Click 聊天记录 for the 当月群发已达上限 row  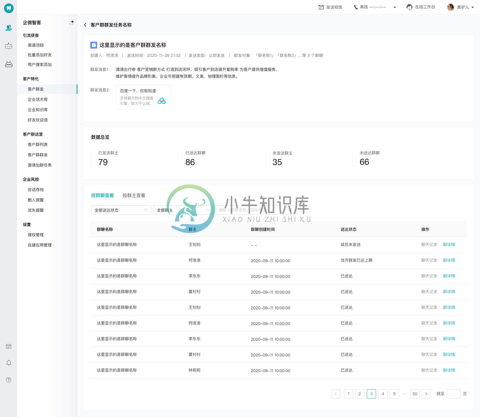[429, 260]
